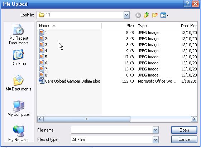The width and height of the screenshot is (201, 148).
Task: Click the 17 KB size cell
Action: (129, 57)
